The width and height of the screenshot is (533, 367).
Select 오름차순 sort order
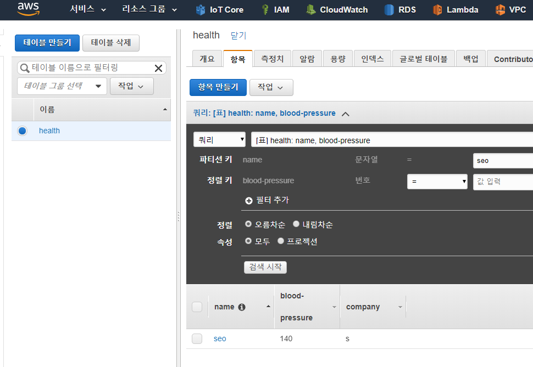coord(248,224)
